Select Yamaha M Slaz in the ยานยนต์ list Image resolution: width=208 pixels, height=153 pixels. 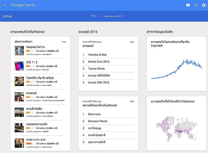[x=97, y=55]
